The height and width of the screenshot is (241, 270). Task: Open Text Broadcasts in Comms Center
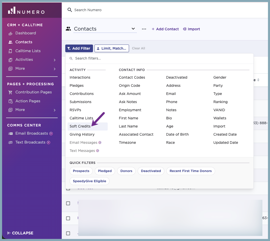click(30, 142)
